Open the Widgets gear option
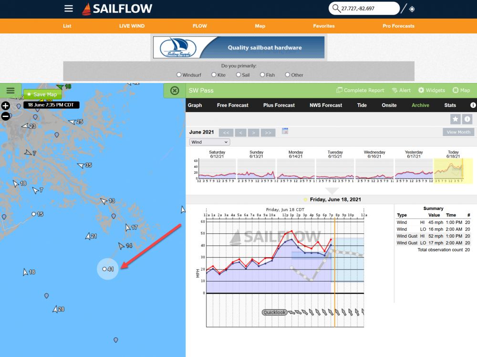Viewport: 477px width, 357px height. tap(432, 90)
